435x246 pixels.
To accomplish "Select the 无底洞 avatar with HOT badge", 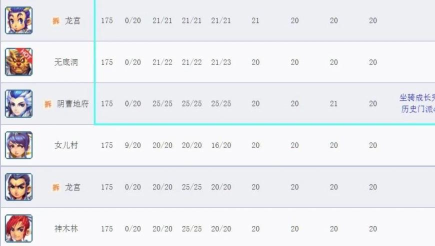I will point(18,62).
